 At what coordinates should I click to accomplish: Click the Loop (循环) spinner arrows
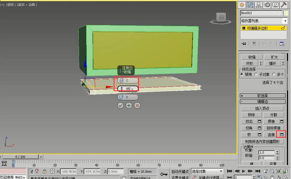click(283, 63)
